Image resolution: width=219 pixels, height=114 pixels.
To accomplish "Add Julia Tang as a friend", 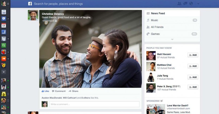I will 193,77.
